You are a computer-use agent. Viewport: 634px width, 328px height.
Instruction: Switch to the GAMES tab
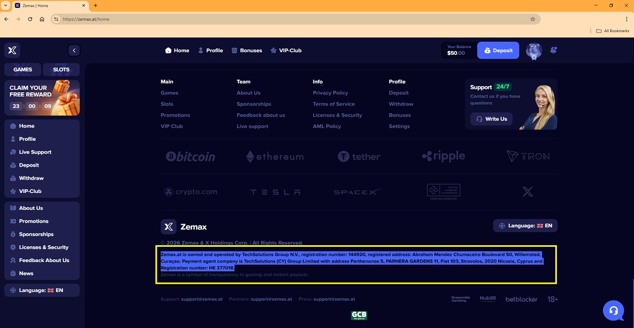point(23,70)
